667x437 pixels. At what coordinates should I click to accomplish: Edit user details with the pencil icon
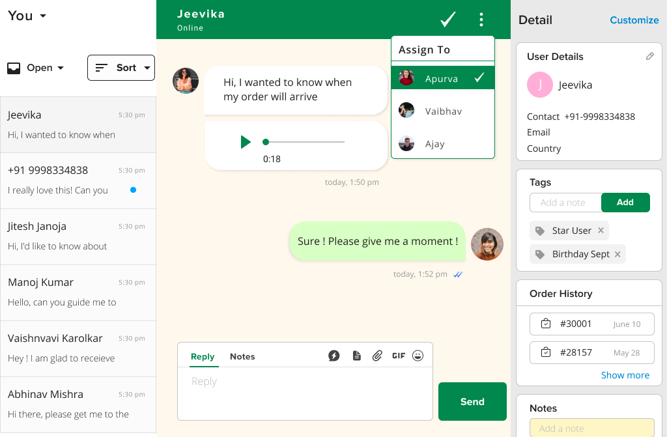[649, 57]
